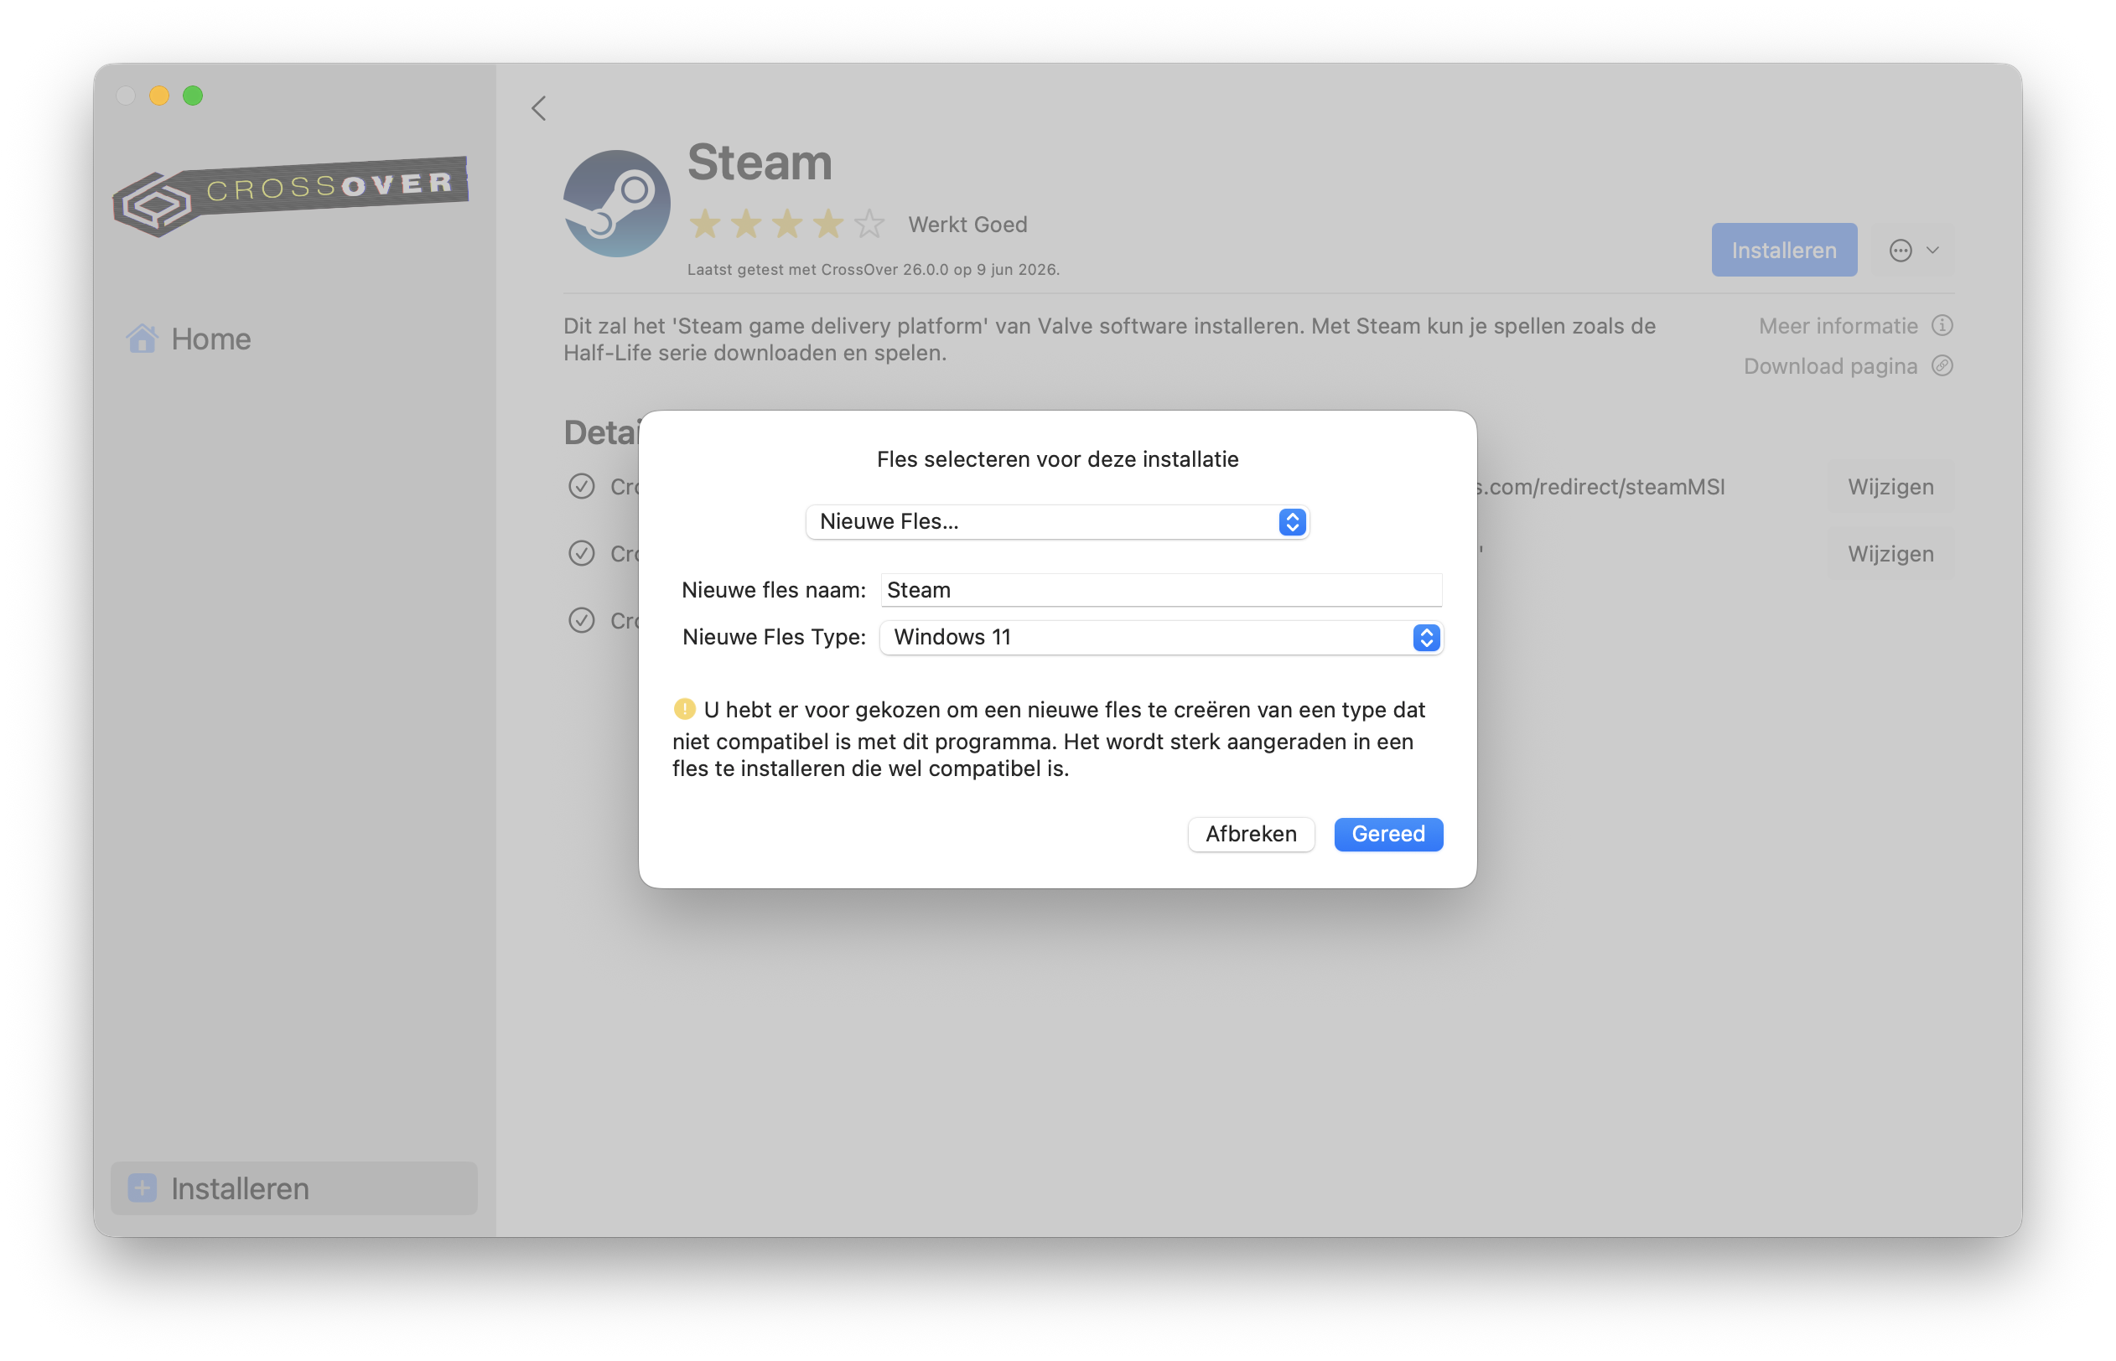Click Wijzigen next to steamMSI URL
The height and width of the screenshot is (1361, 2116).
coord(1890,486)
